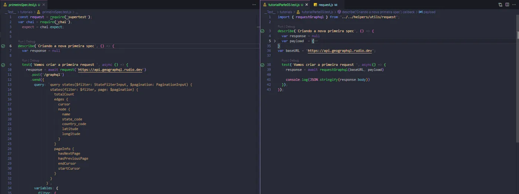Click '/graphql' in the .post call
This screenshot has height=194, width=519.
pos(52,75)
